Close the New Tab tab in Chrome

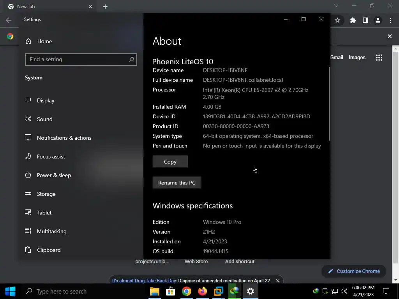pyautogui.click(x=90, y=7)
